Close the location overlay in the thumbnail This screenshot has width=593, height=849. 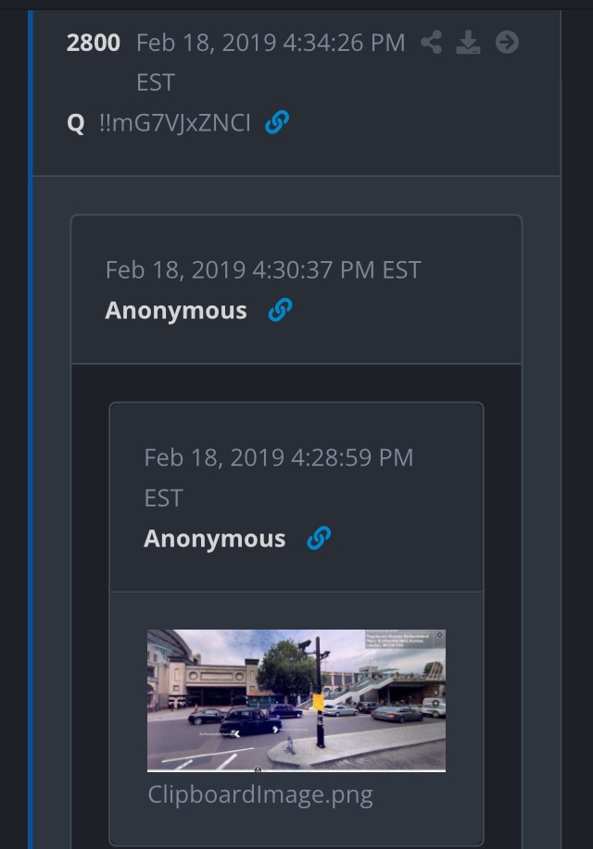pos(439,634)
